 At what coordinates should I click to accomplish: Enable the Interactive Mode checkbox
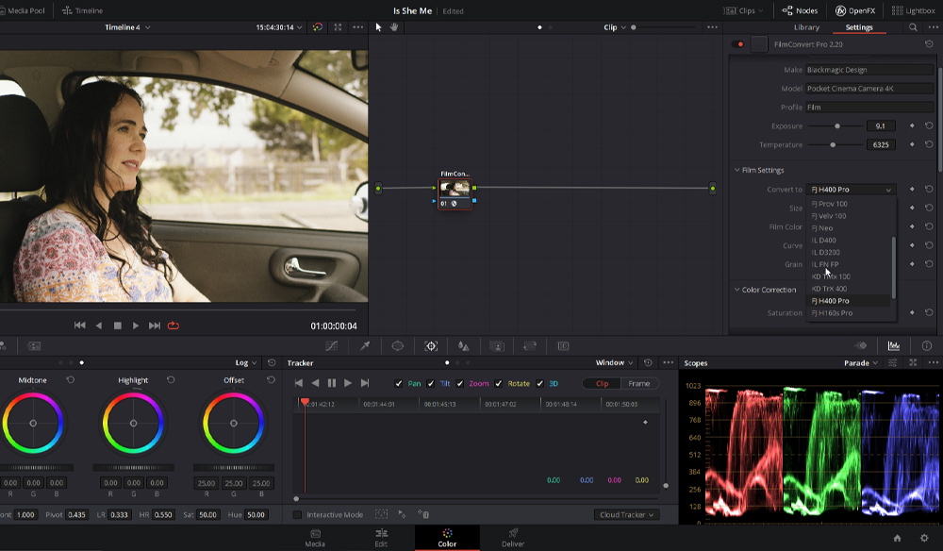click(x=297, y=514)
